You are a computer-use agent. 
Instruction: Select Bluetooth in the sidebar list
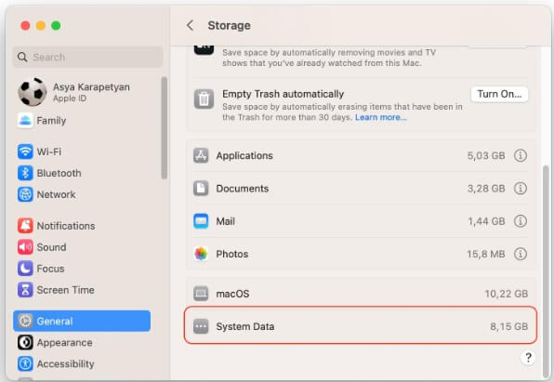[x=59, y=173]
